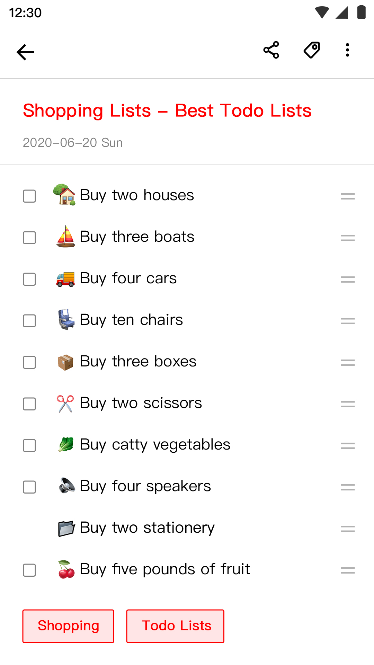
Task: Tap the back arrow icon
Action: click(26, 52)
